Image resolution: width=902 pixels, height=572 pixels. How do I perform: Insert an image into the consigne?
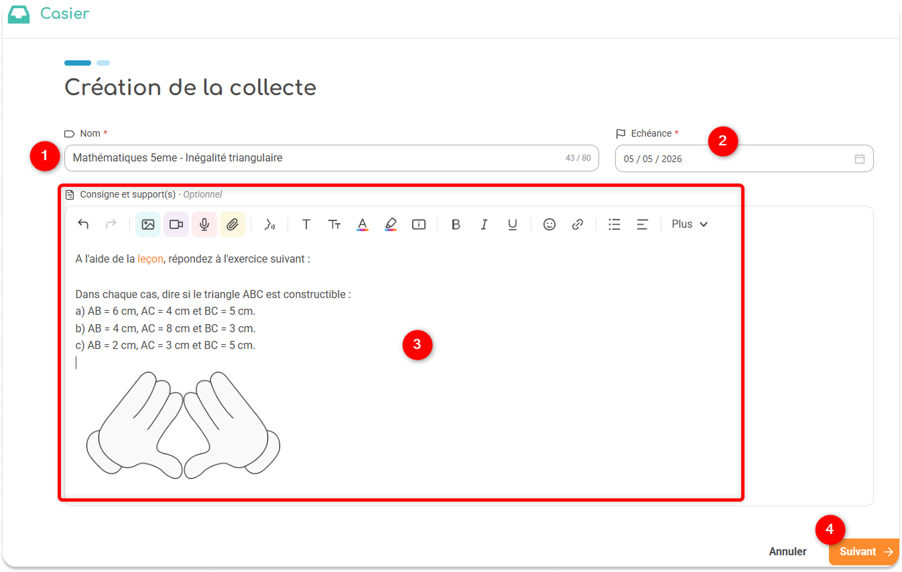pyautogui.click(x=148, y=224)
